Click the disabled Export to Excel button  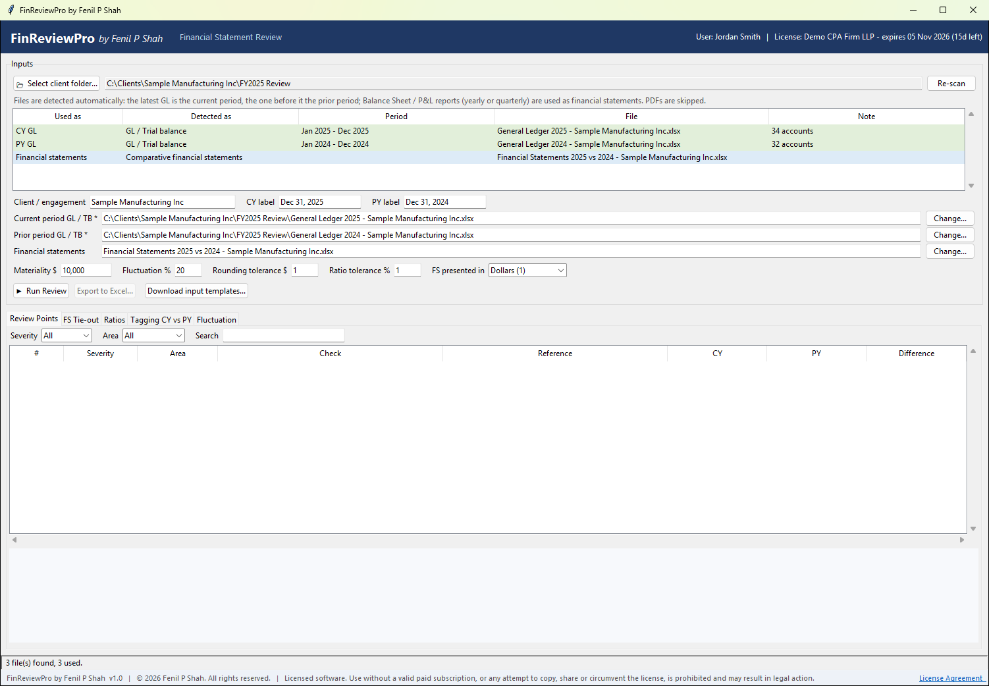point(105,291)
